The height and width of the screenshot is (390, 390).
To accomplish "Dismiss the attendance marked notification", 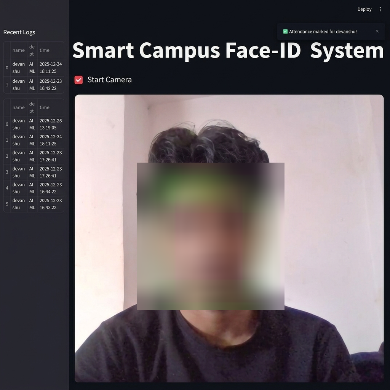I will (377, 31).
